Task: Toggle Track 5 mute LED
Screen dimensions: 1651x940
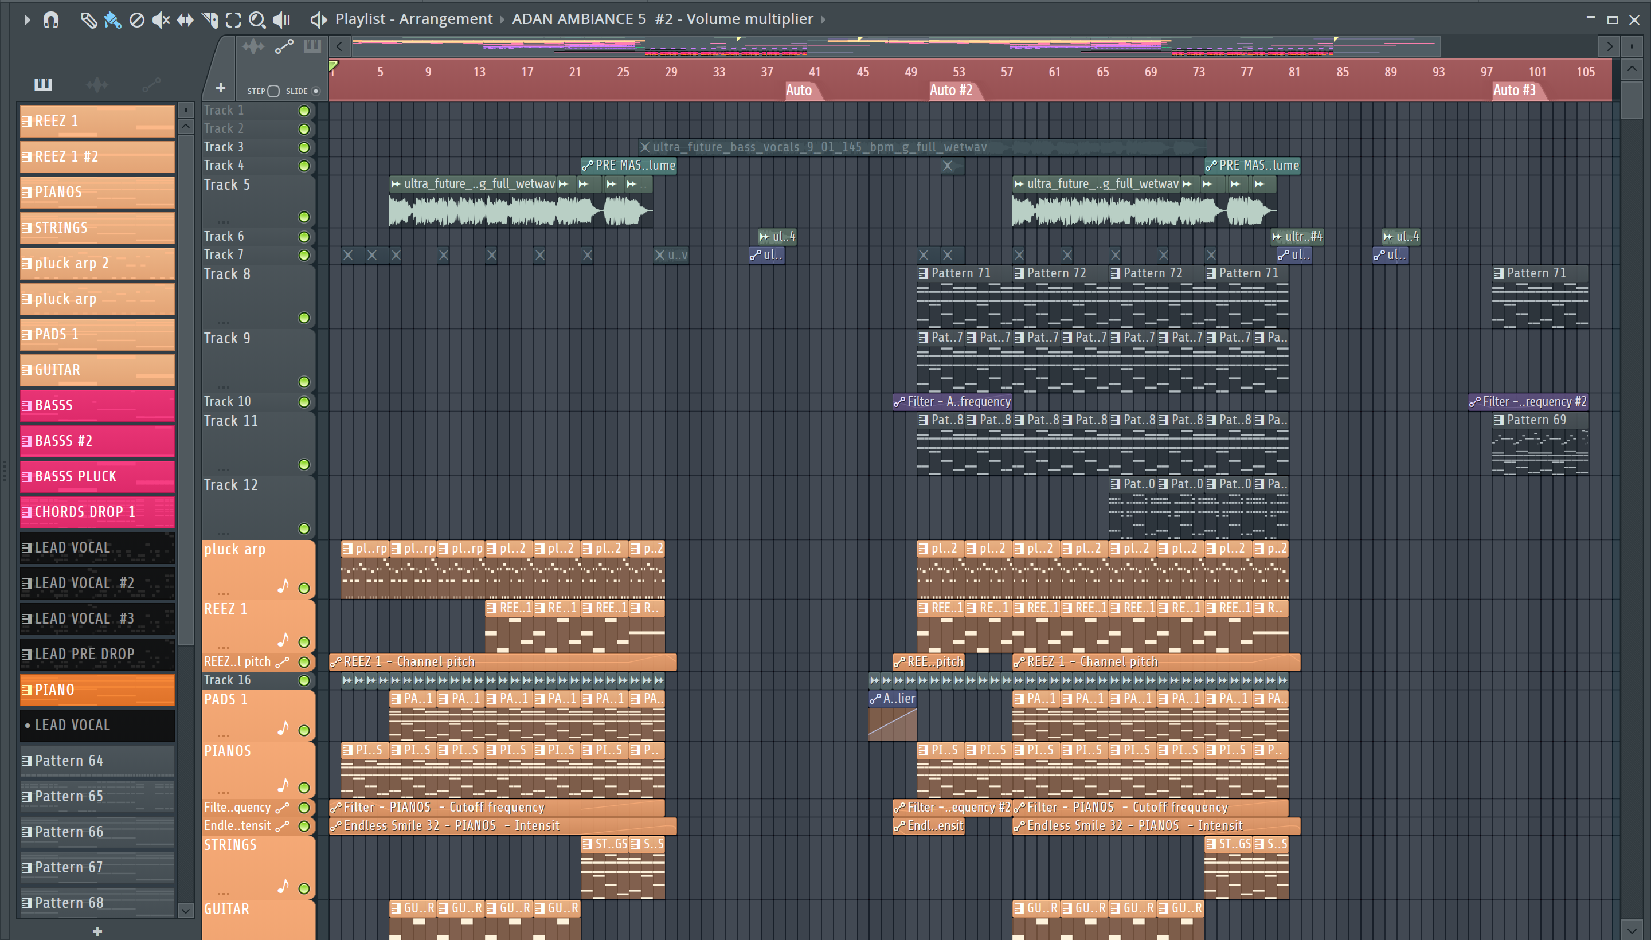Action: coord(303,217)
